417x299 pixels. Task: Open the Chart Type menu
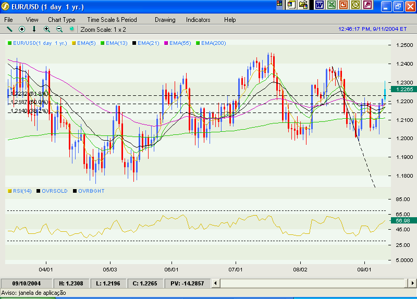(x=62, y=19)
